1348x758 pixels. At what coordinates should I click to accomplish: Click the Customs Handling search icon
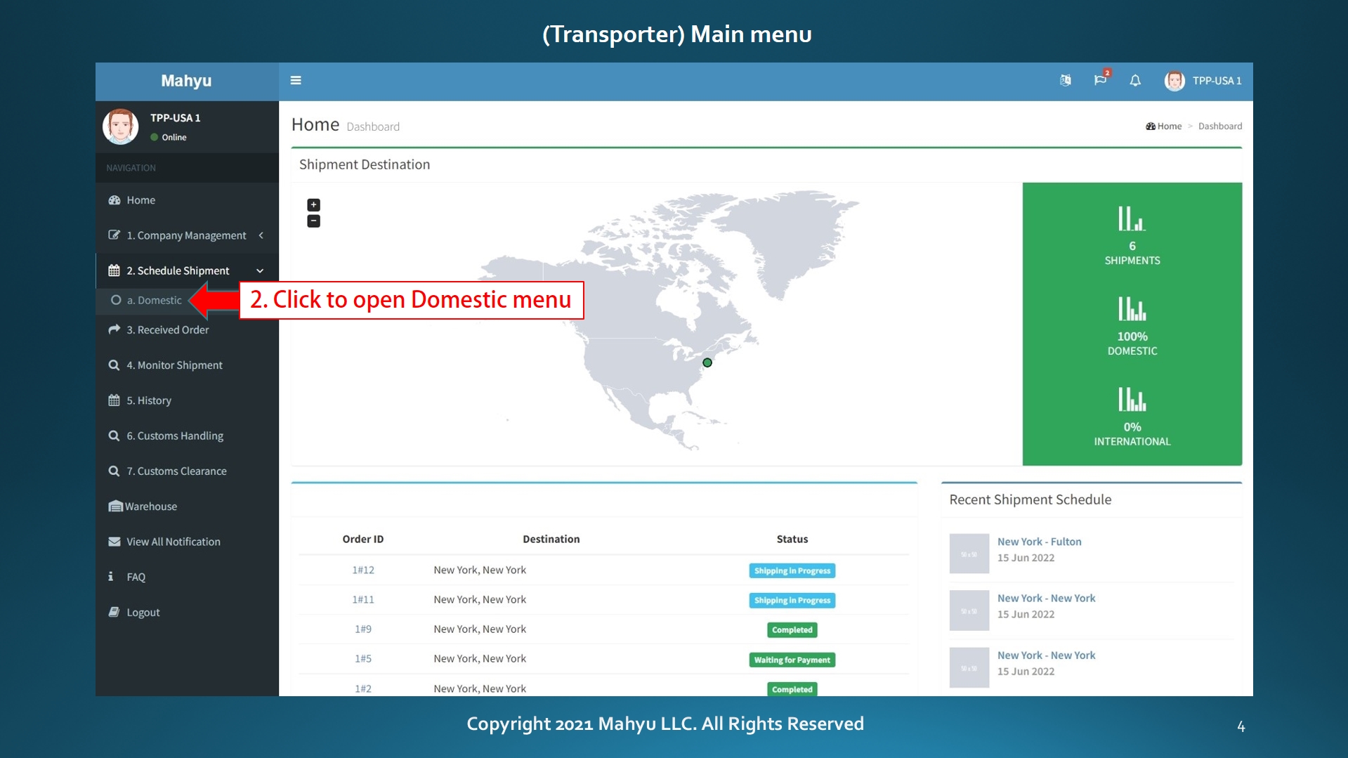114,436
